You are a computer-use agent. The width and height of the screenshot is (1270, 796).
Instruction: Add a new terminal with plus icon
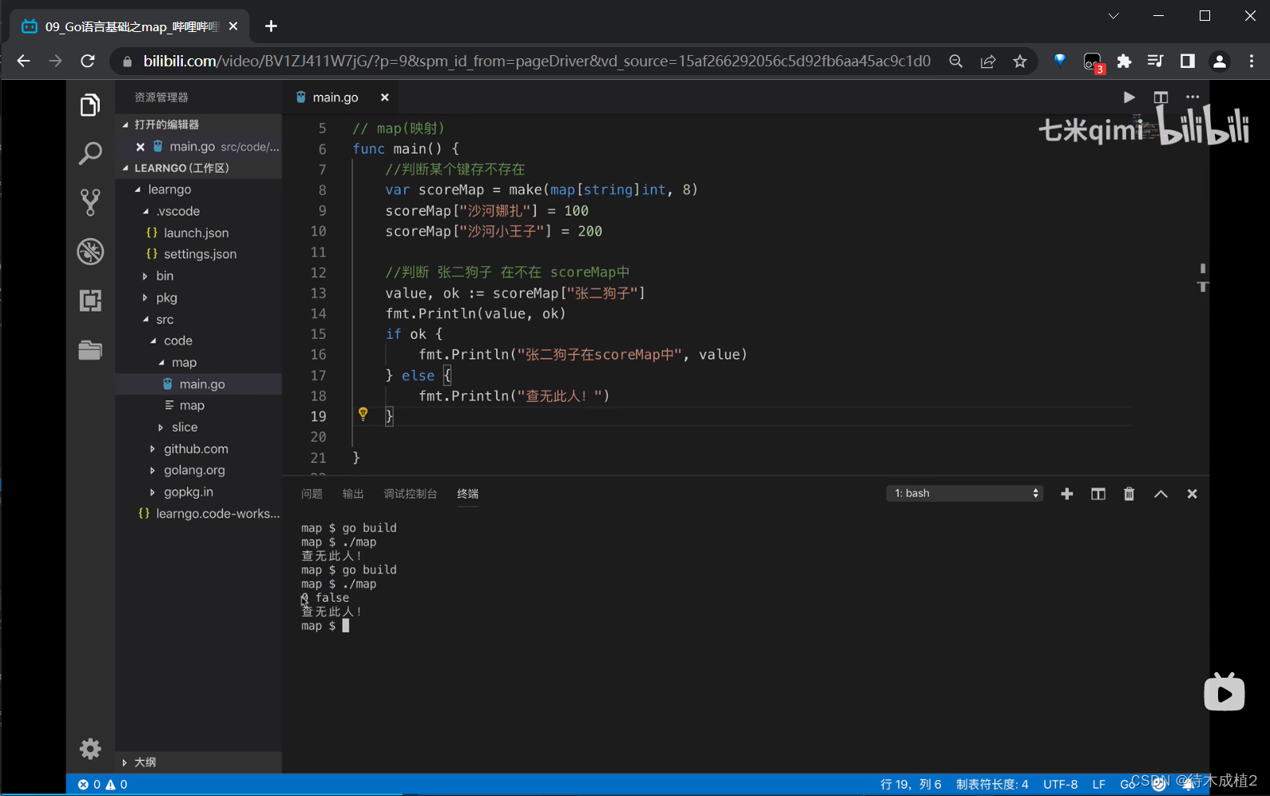coord(1066,494)
